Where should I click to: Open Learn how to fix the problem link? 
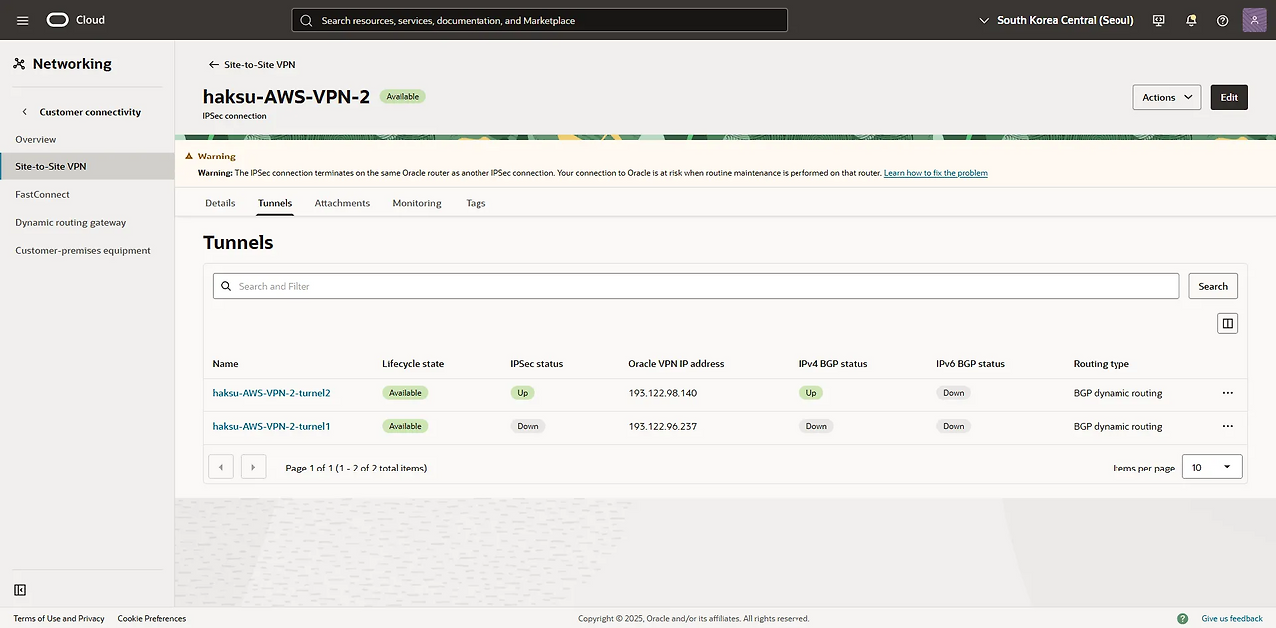pyautogui.click(x=935, y=173)
